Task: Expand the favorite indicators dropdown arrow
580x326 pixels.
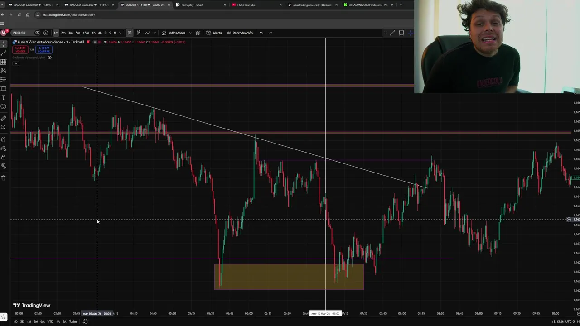Action: coord(190,33)
